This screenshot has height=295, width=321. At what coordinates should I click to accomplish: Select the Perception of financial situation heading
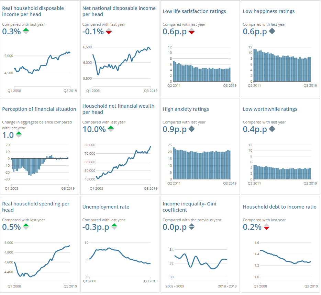click(x=39, y=109)
